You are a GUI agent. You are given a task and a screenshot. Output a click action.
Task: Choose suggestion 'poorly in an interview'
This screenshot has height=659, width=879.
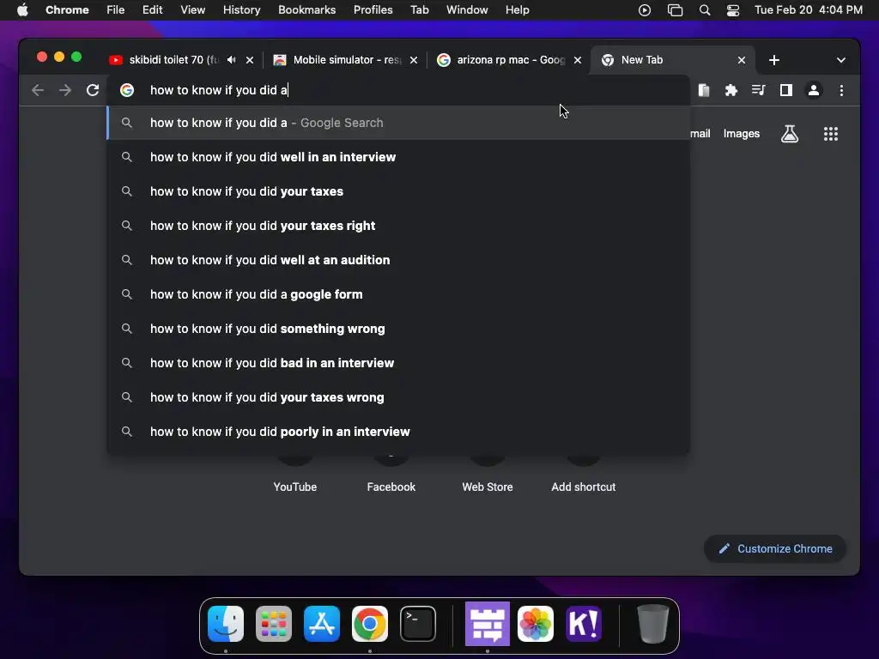398,432
